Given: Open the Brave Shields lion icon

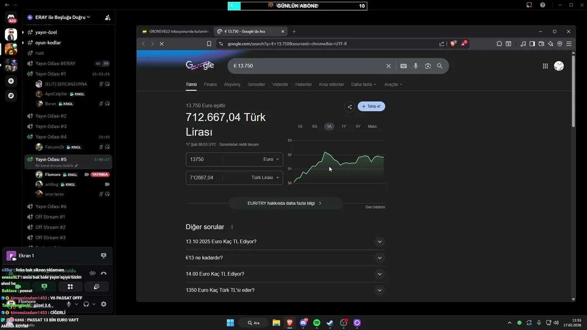Looking at the screenshot, I should pyautogui.click(x=453, y=44).
